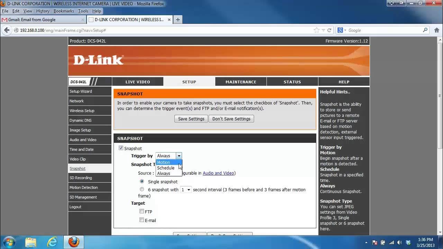
Task: Click the Save Settings button
Action: [191, 119]
